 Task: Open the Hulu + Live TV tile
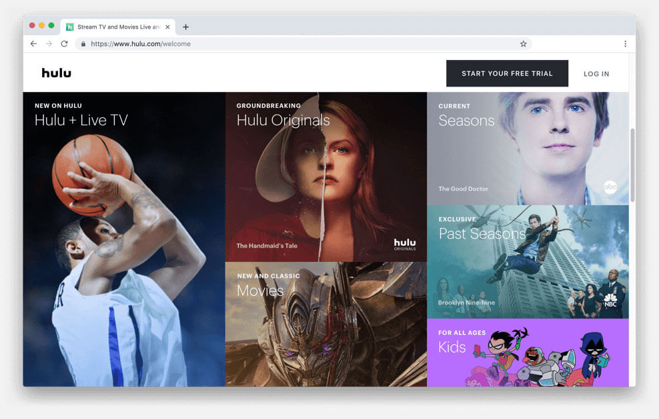[x=124, y=239]
